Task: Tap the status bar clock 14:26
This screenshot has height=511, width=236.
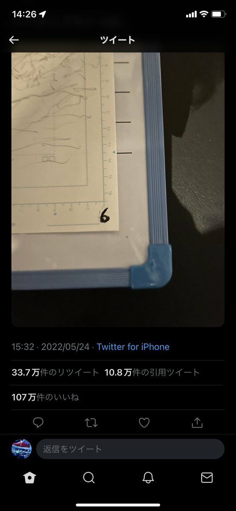Action: click(x=24, y=14)
